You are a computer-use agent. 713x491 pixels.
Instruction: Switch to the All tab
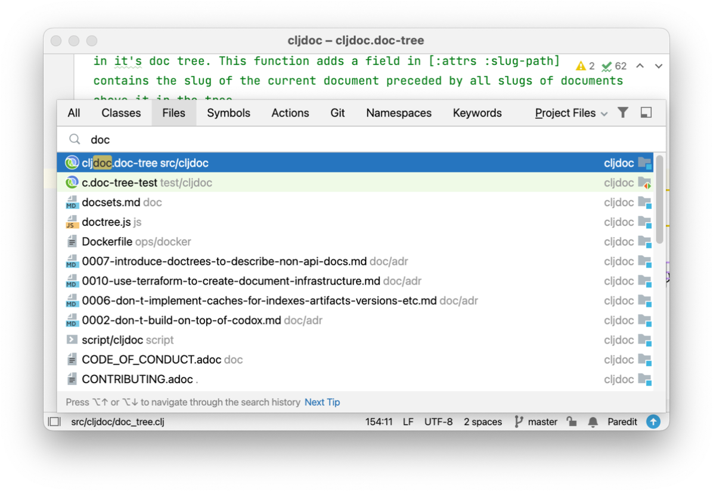[74, 113]
